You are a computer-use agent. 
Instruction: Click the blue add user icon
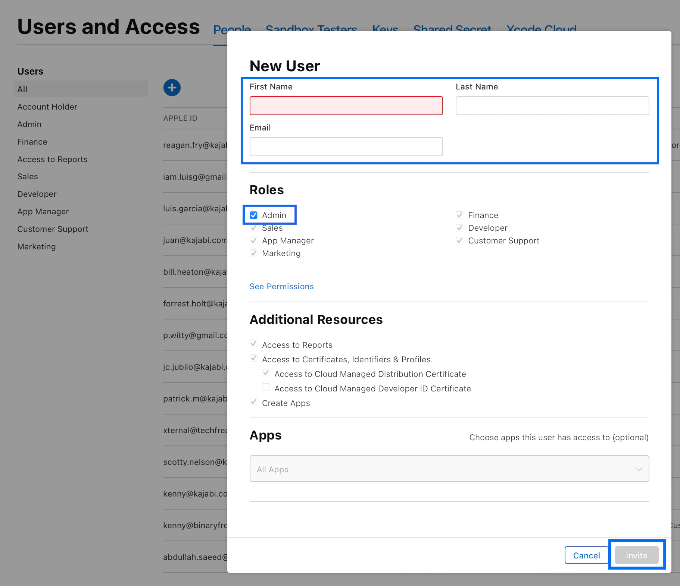click(172, 88)
